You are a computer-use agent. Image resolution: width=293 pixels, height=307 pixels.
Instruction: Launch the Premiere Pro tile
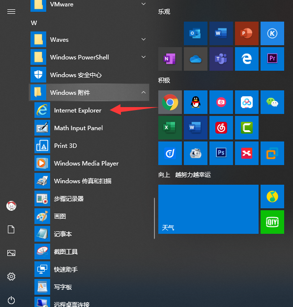pos(272,59)
